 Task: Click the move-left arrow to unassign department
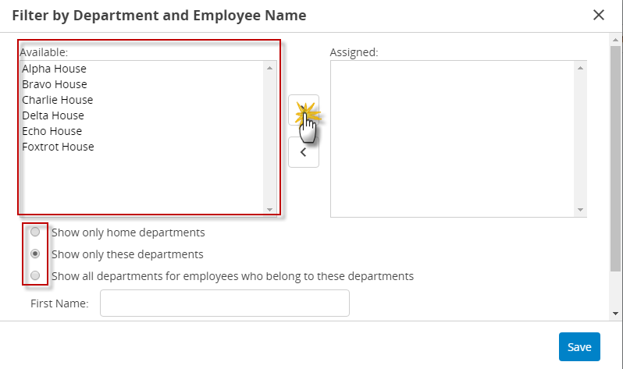click(304, 152)
